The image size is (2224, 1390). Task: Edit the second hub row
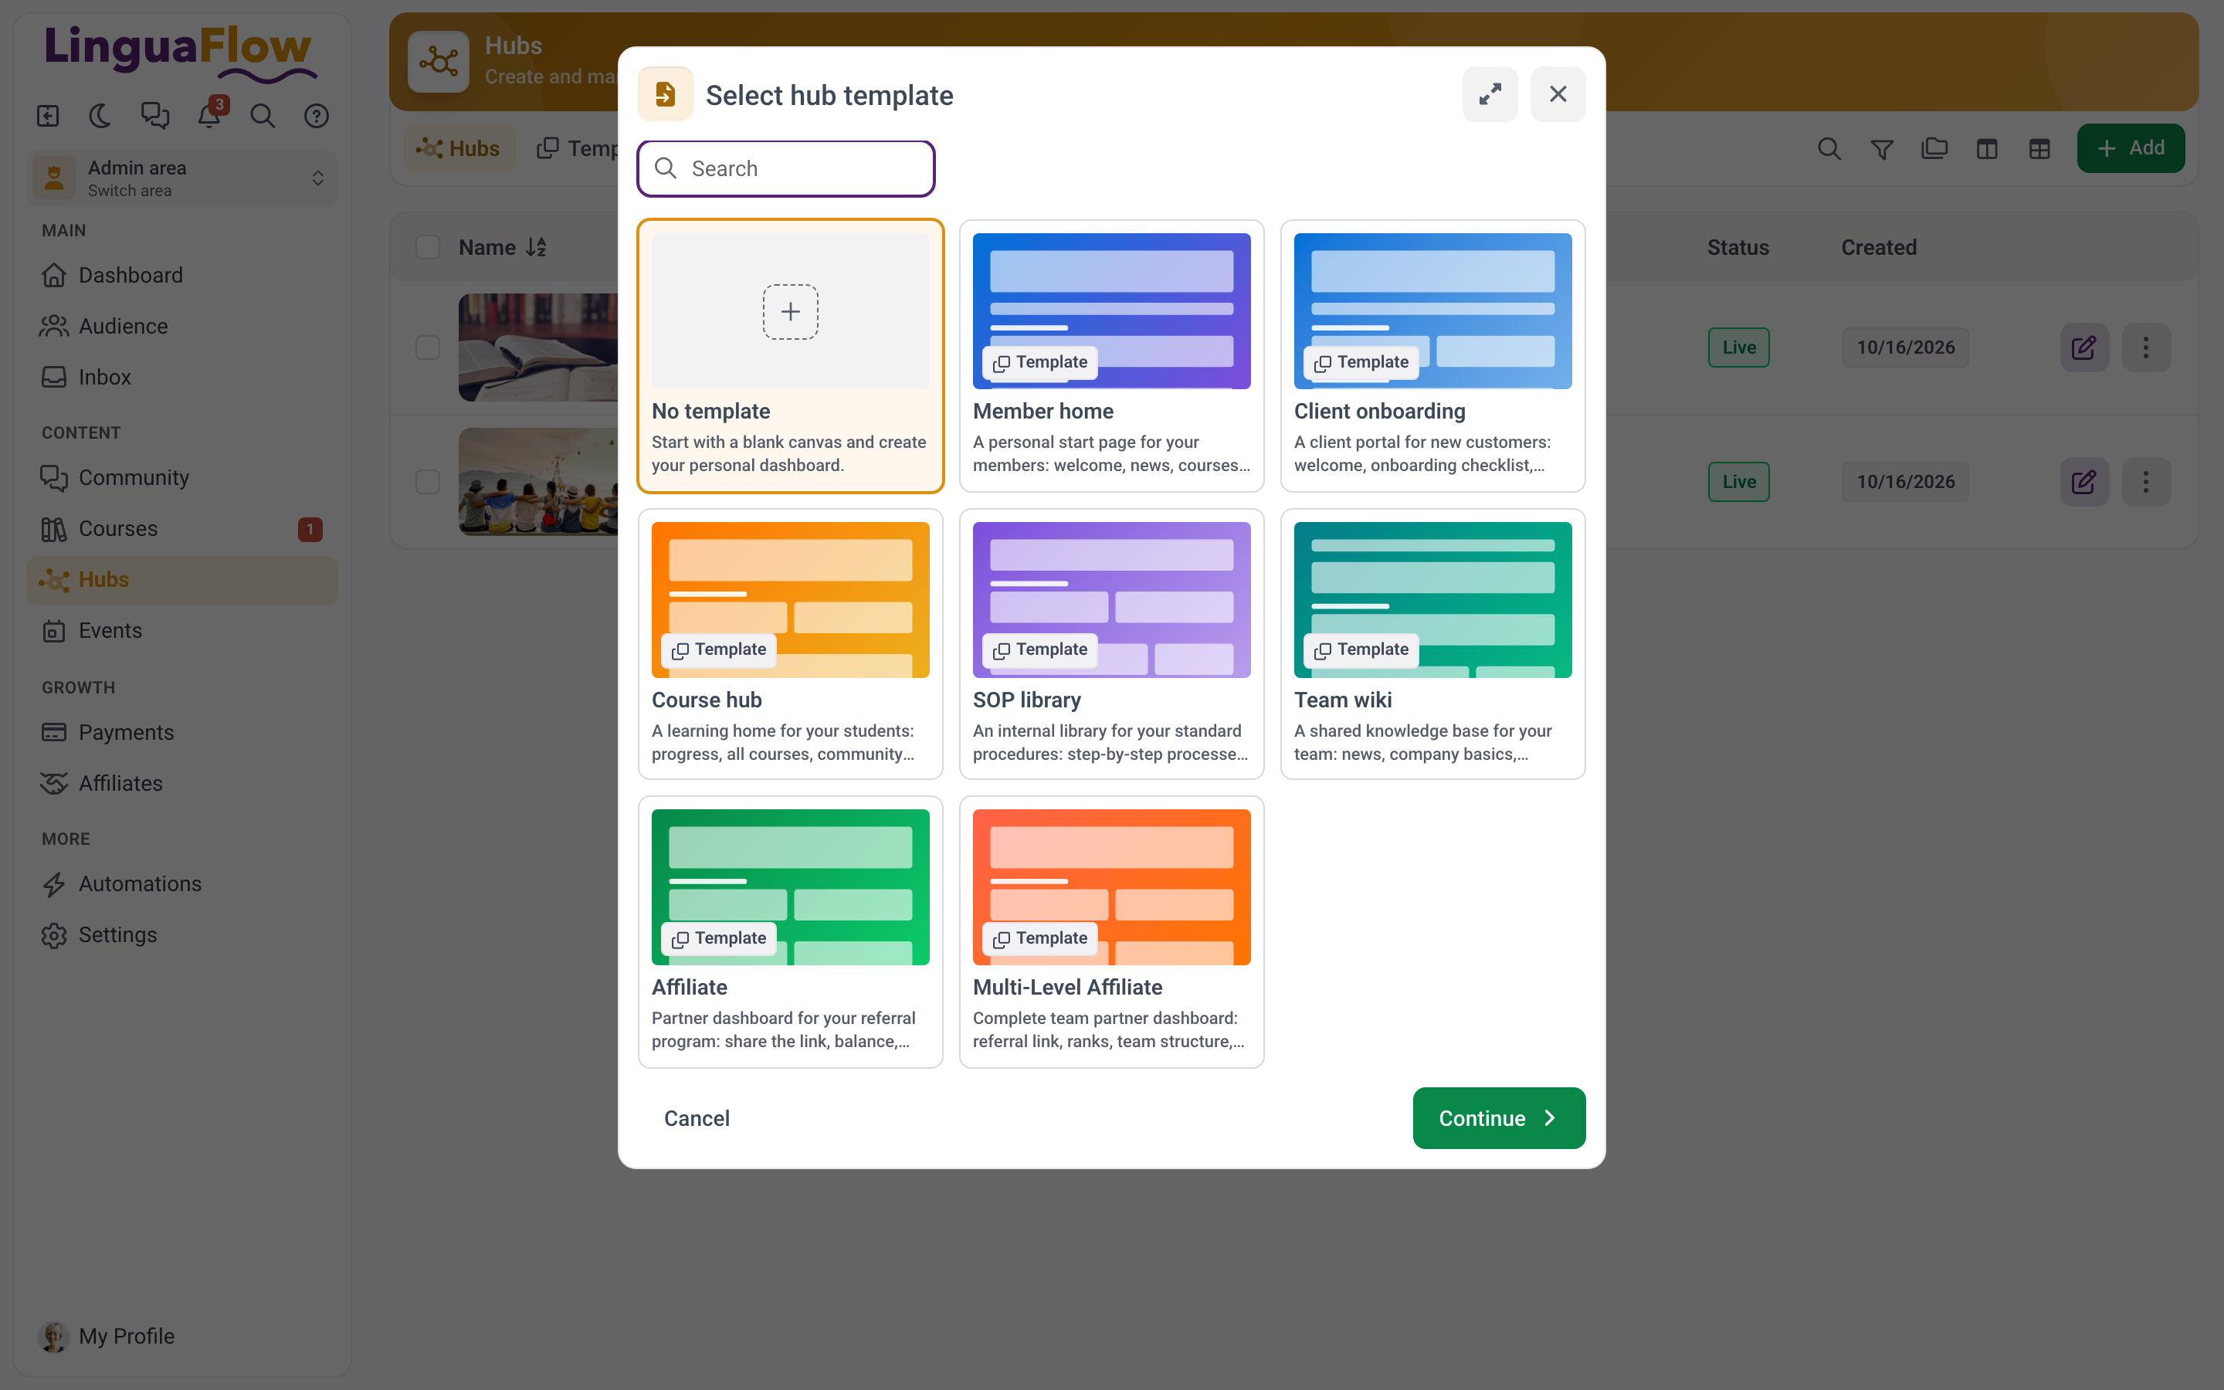(x=2083, y=482)
